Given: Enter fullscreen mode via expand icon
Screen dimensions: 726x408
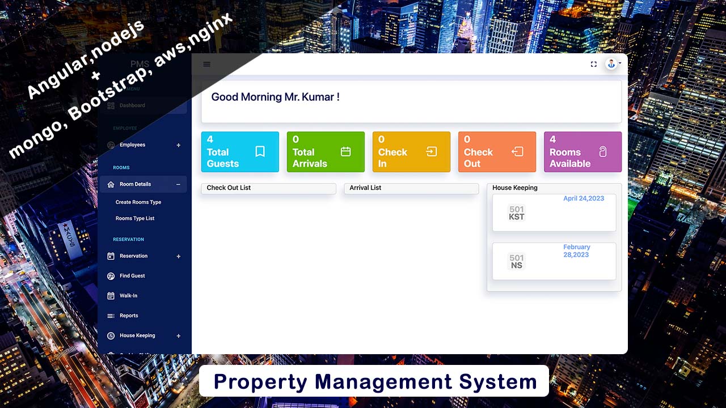Looking at the screenshot, I should tap(594, 64).
